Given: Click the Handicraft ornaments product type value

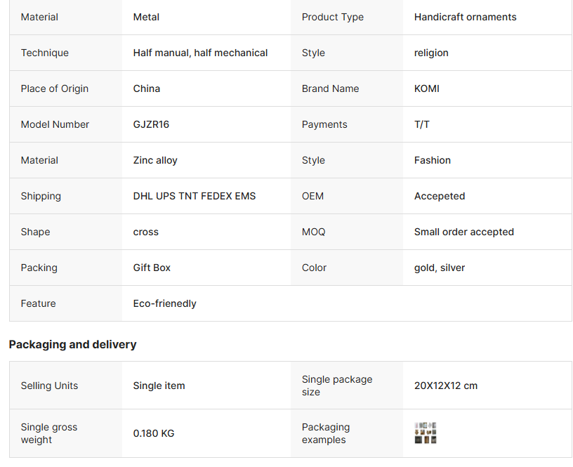Looking at the screenshot, I should point(465,17).
